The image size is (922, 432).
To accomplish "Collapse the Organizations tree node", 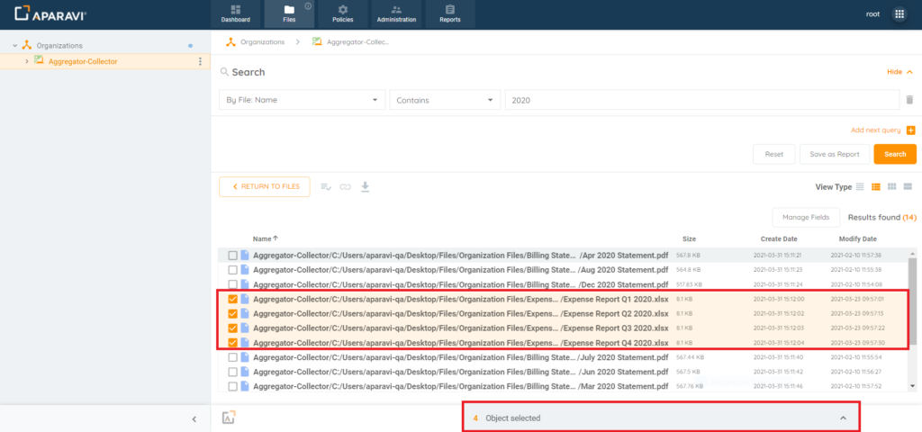I will tap(14, 45).
